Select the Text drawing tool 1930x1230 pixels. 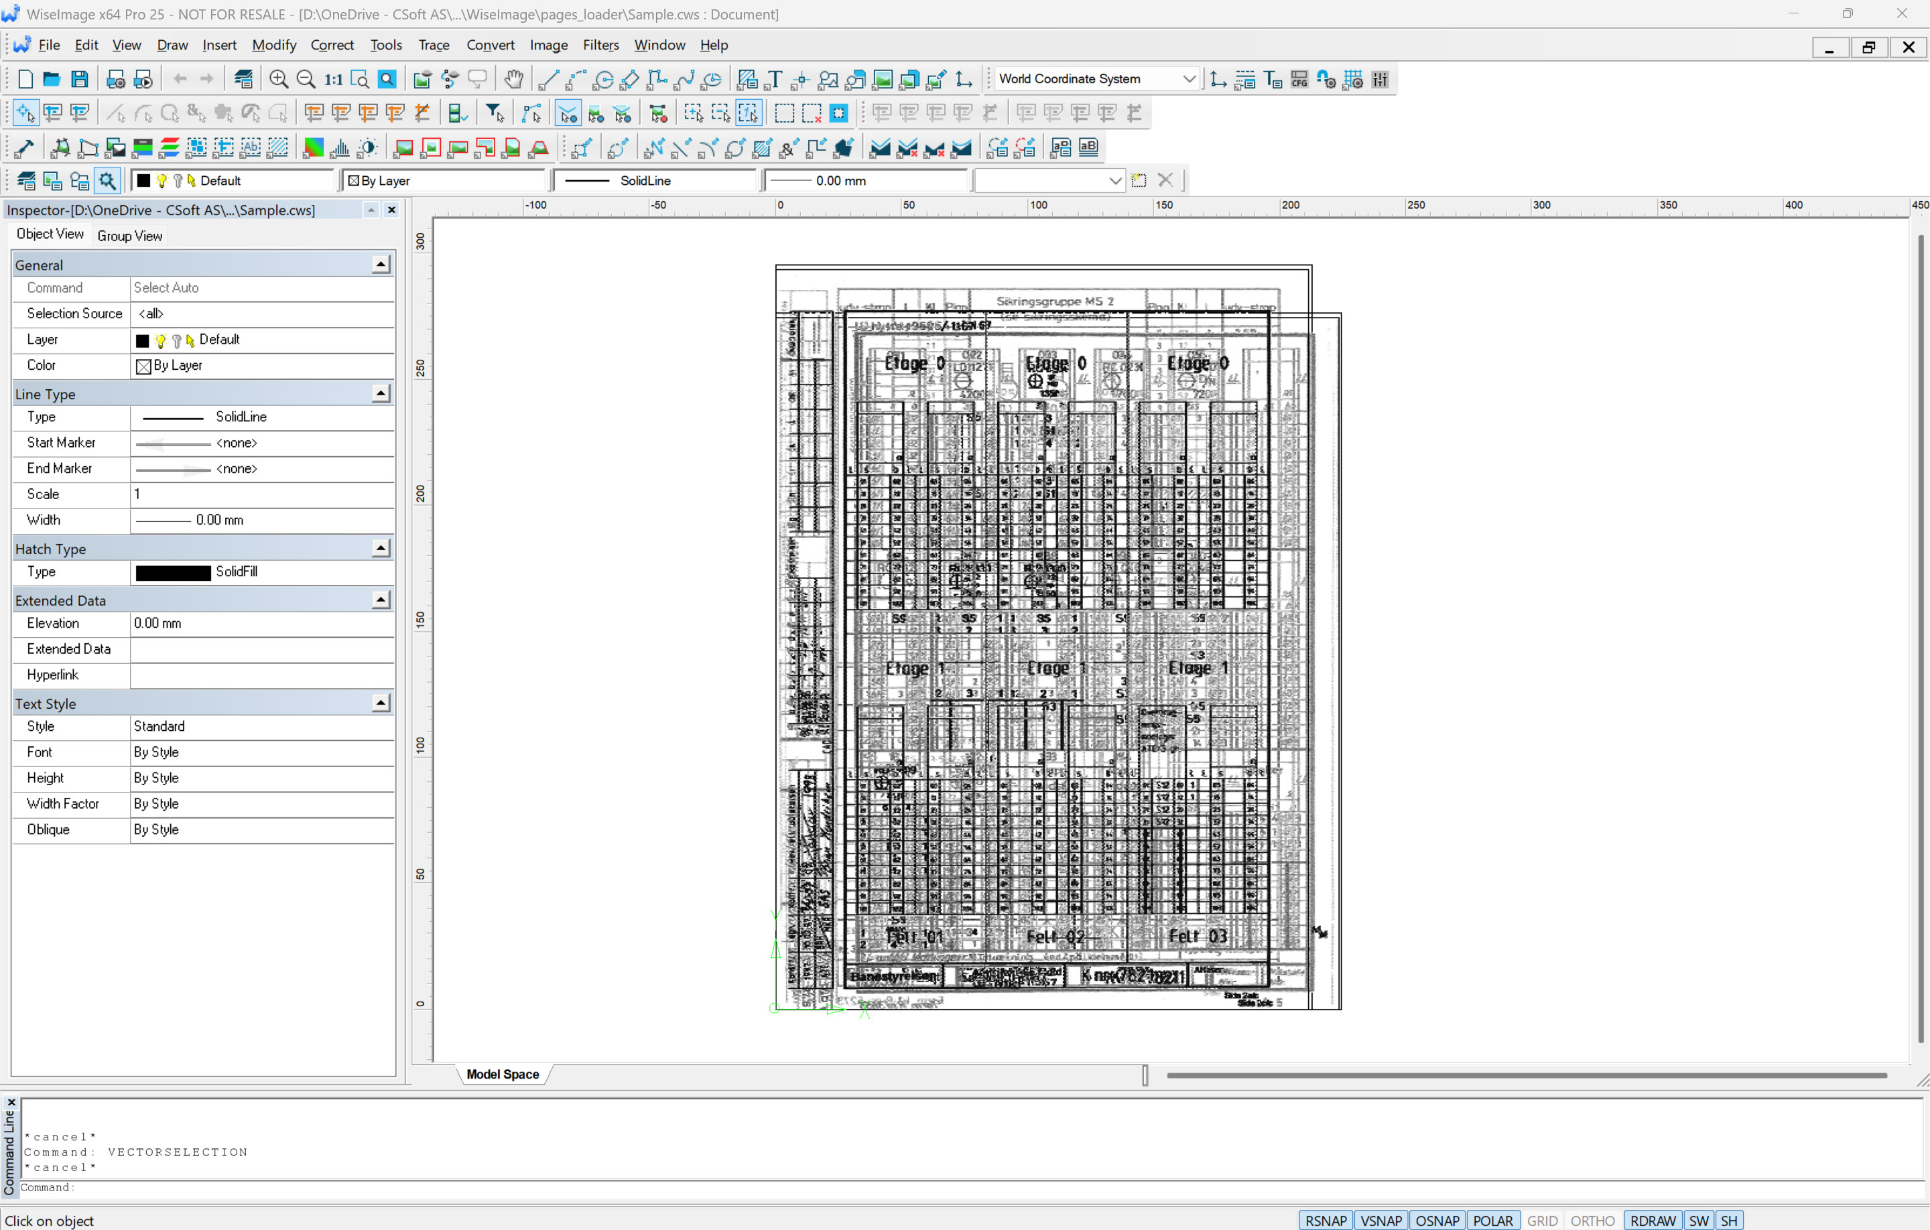pos(773,79)
